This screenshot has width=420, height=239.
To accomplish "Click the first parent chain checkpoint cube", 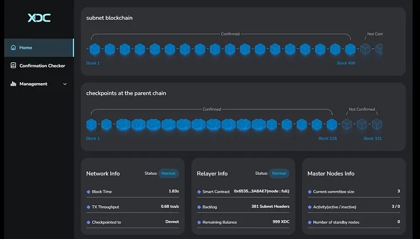I will [92, 124].
